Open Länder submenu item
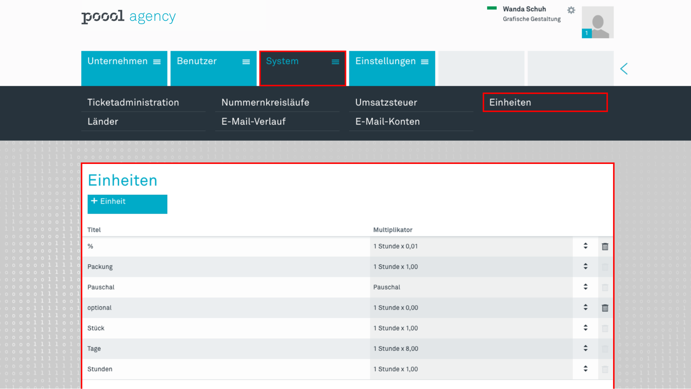The width and height of the screenshot is (691, 389). point(143,121)
